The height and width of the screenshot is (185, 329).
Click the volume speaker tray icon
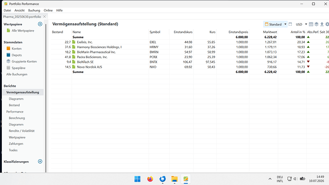tap(295, 179)
